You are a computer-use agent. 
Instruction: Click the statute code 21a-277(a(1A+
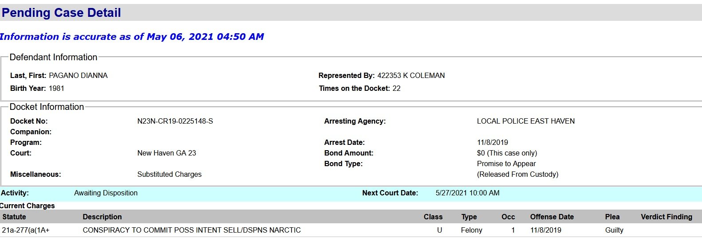click(x=26, y=230)
